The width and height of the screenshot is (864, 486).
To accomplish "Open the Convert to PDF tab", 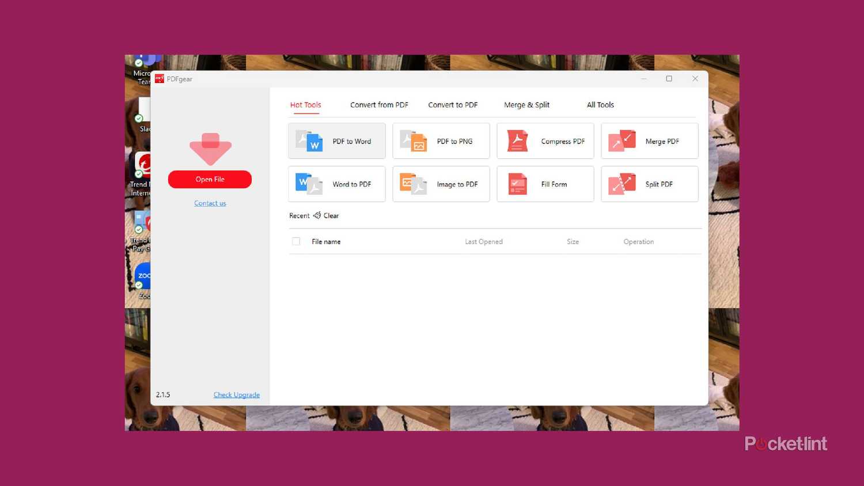I will [x=453, y=105].
